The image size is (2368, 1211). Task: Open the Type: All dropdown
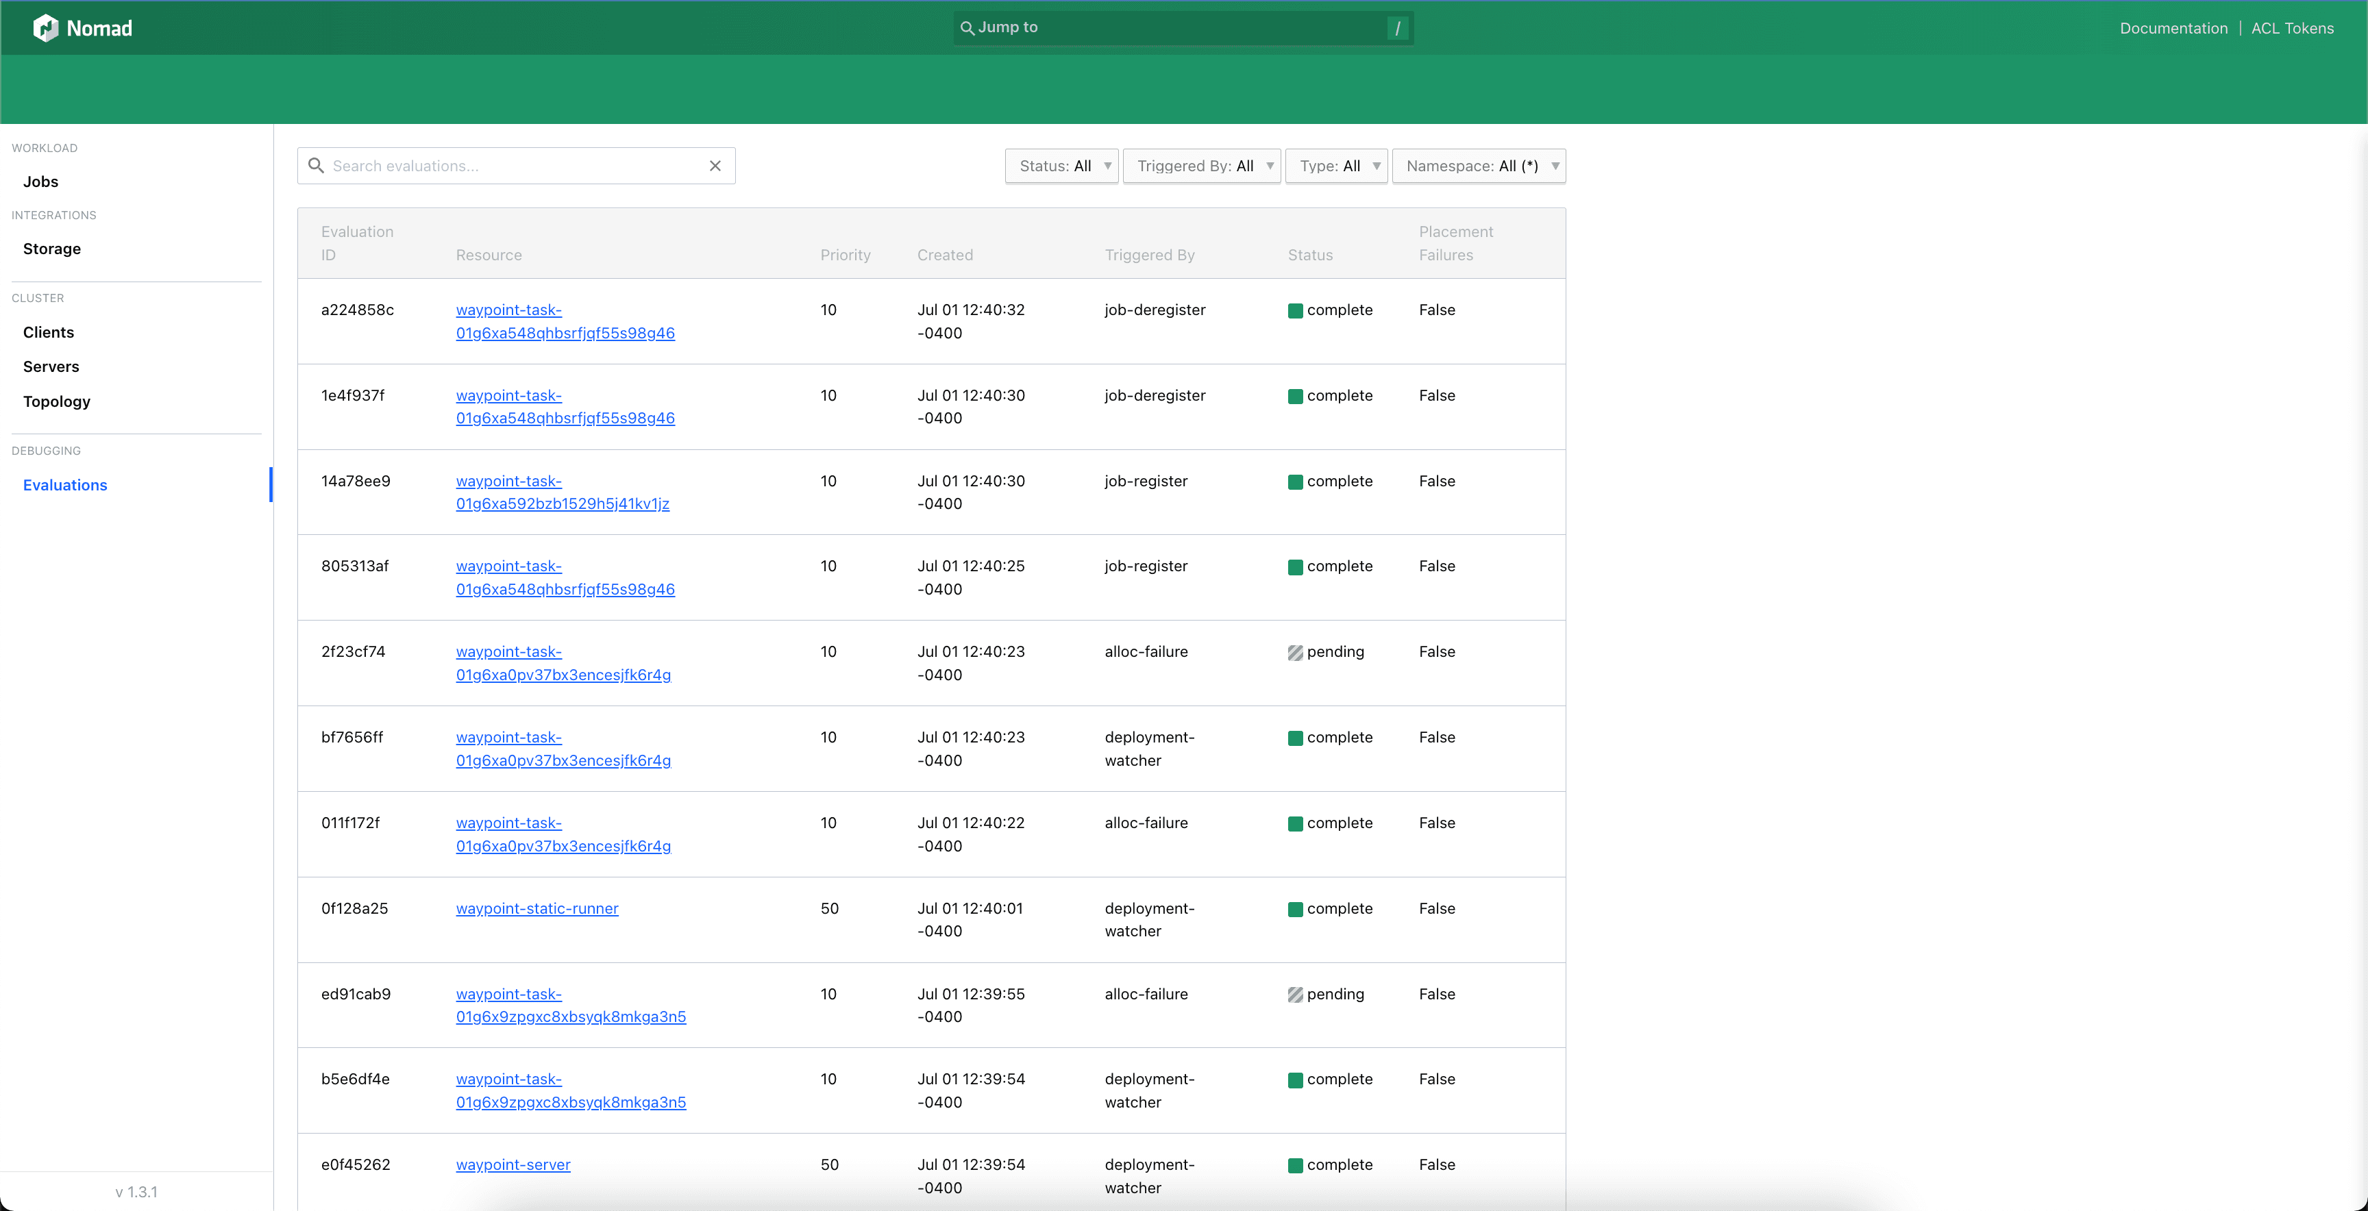click(1335, 165)
